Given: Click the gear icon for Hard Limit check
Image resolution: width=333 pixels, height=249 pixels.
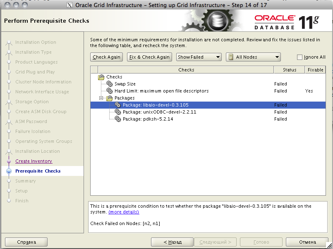Looking at the screenshot, I should coord(110,91).
